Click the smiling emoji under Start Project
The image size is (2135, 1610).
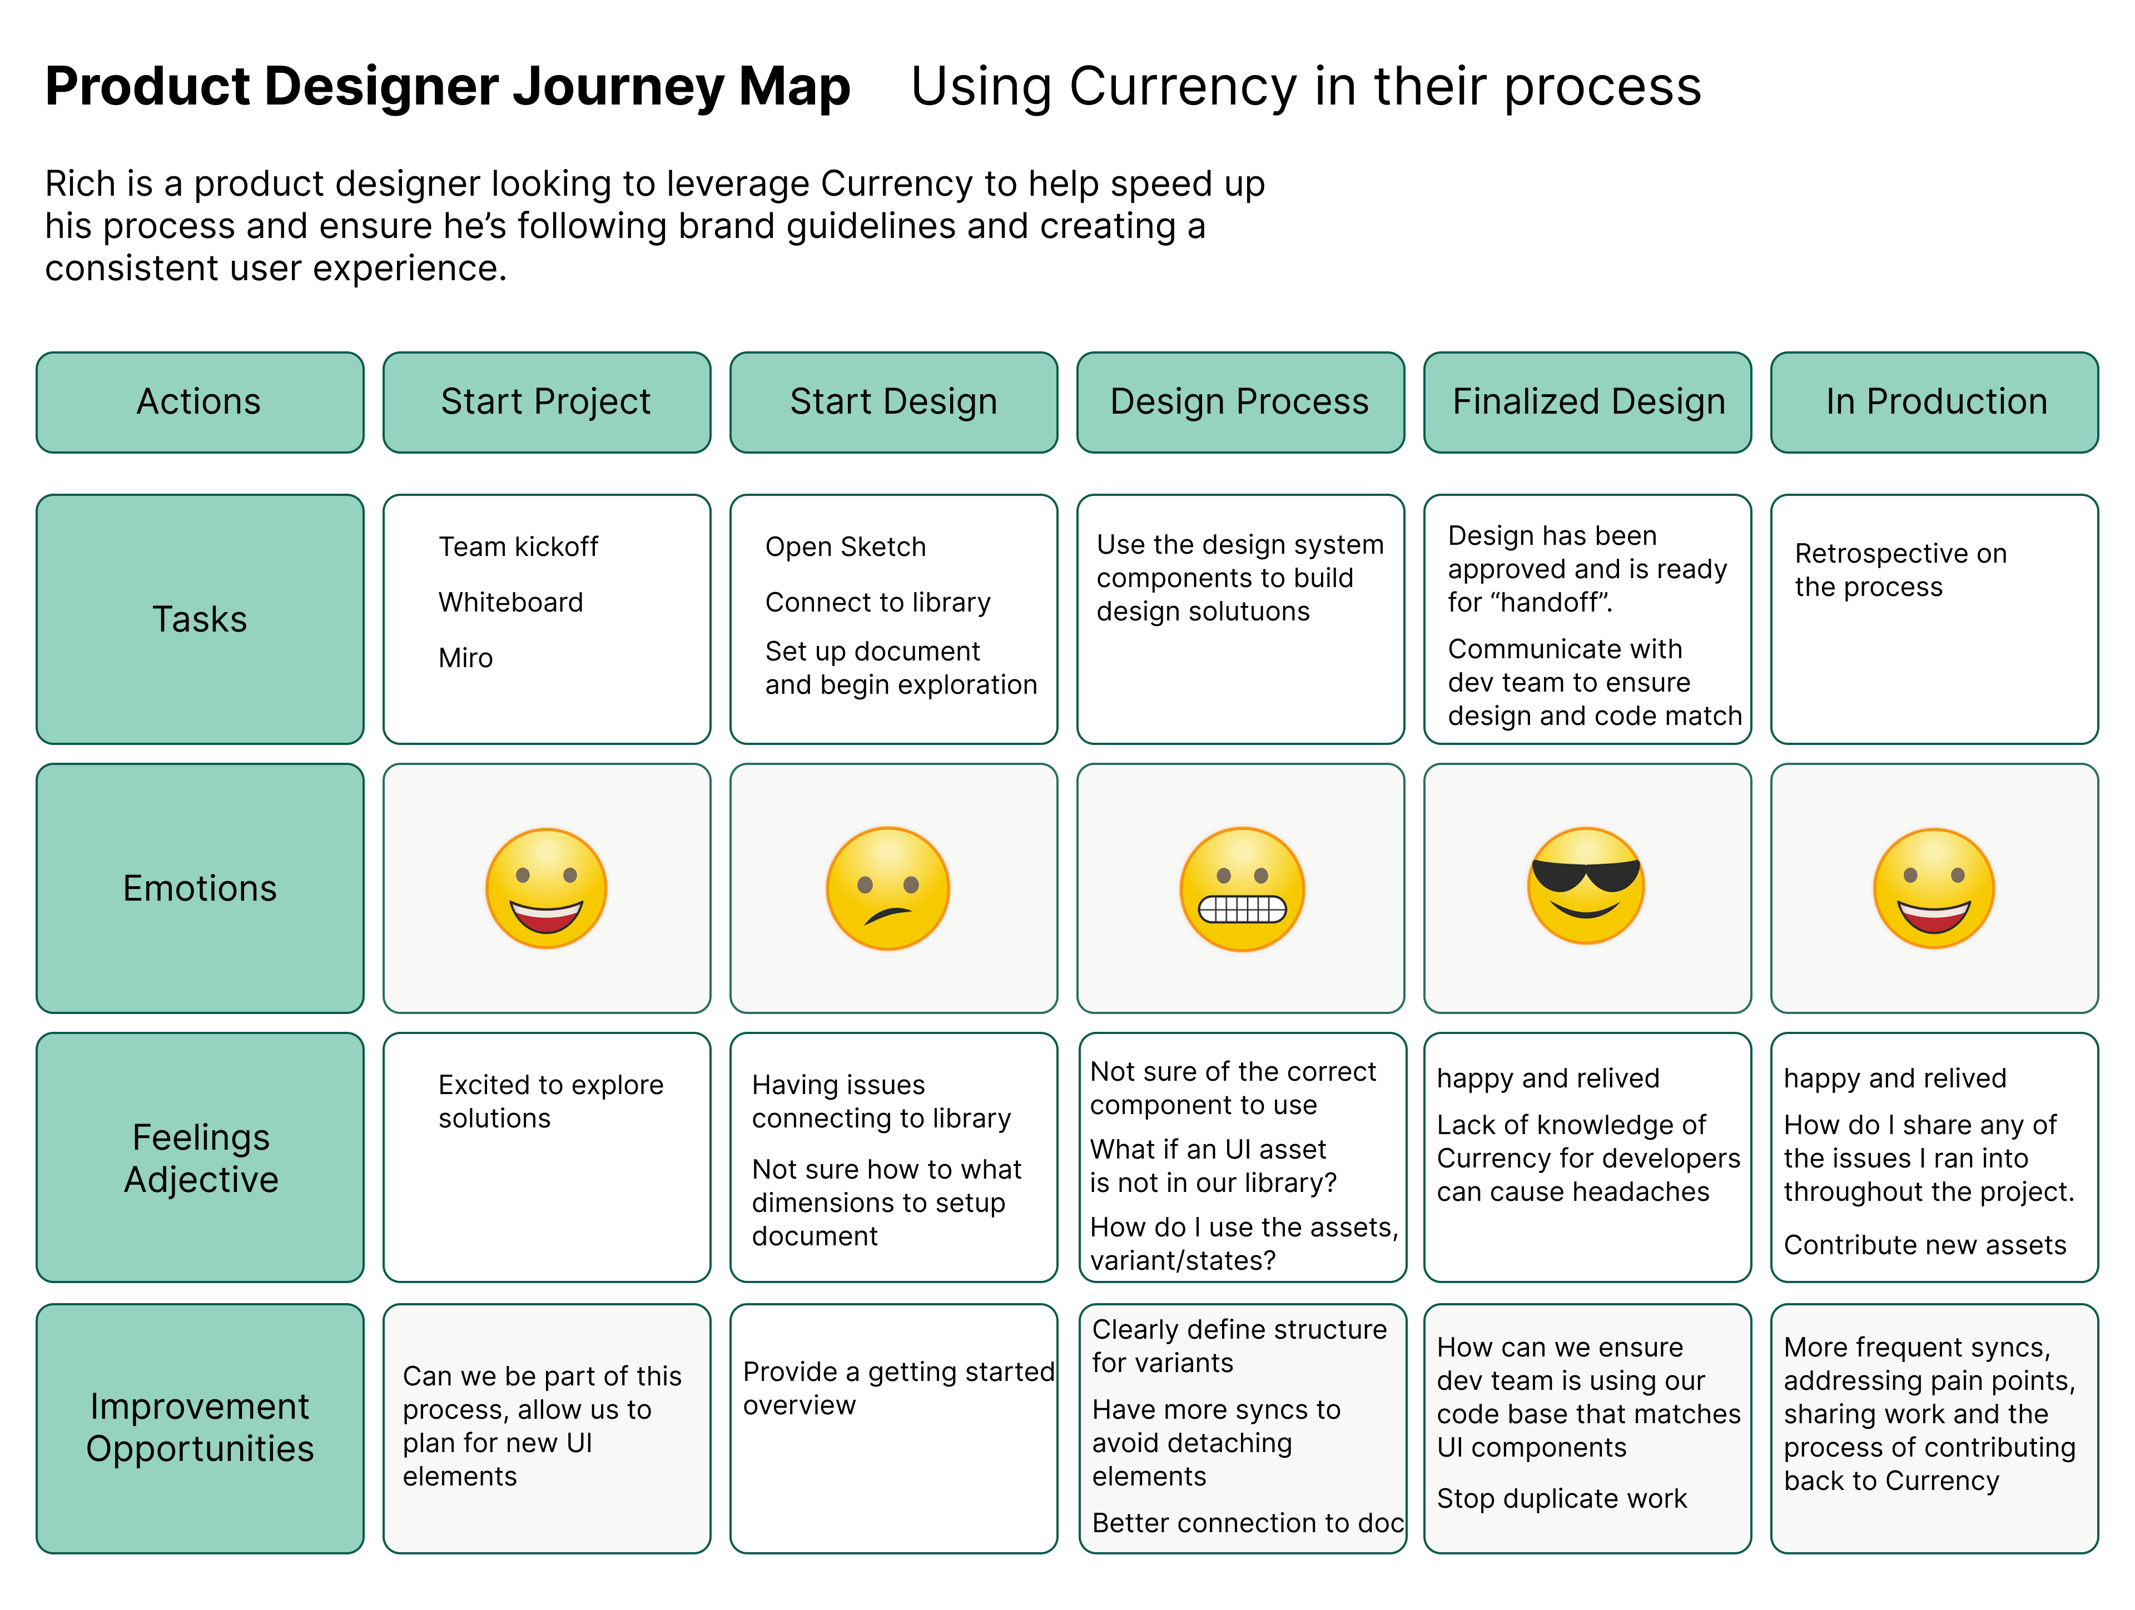click(547, 888)
